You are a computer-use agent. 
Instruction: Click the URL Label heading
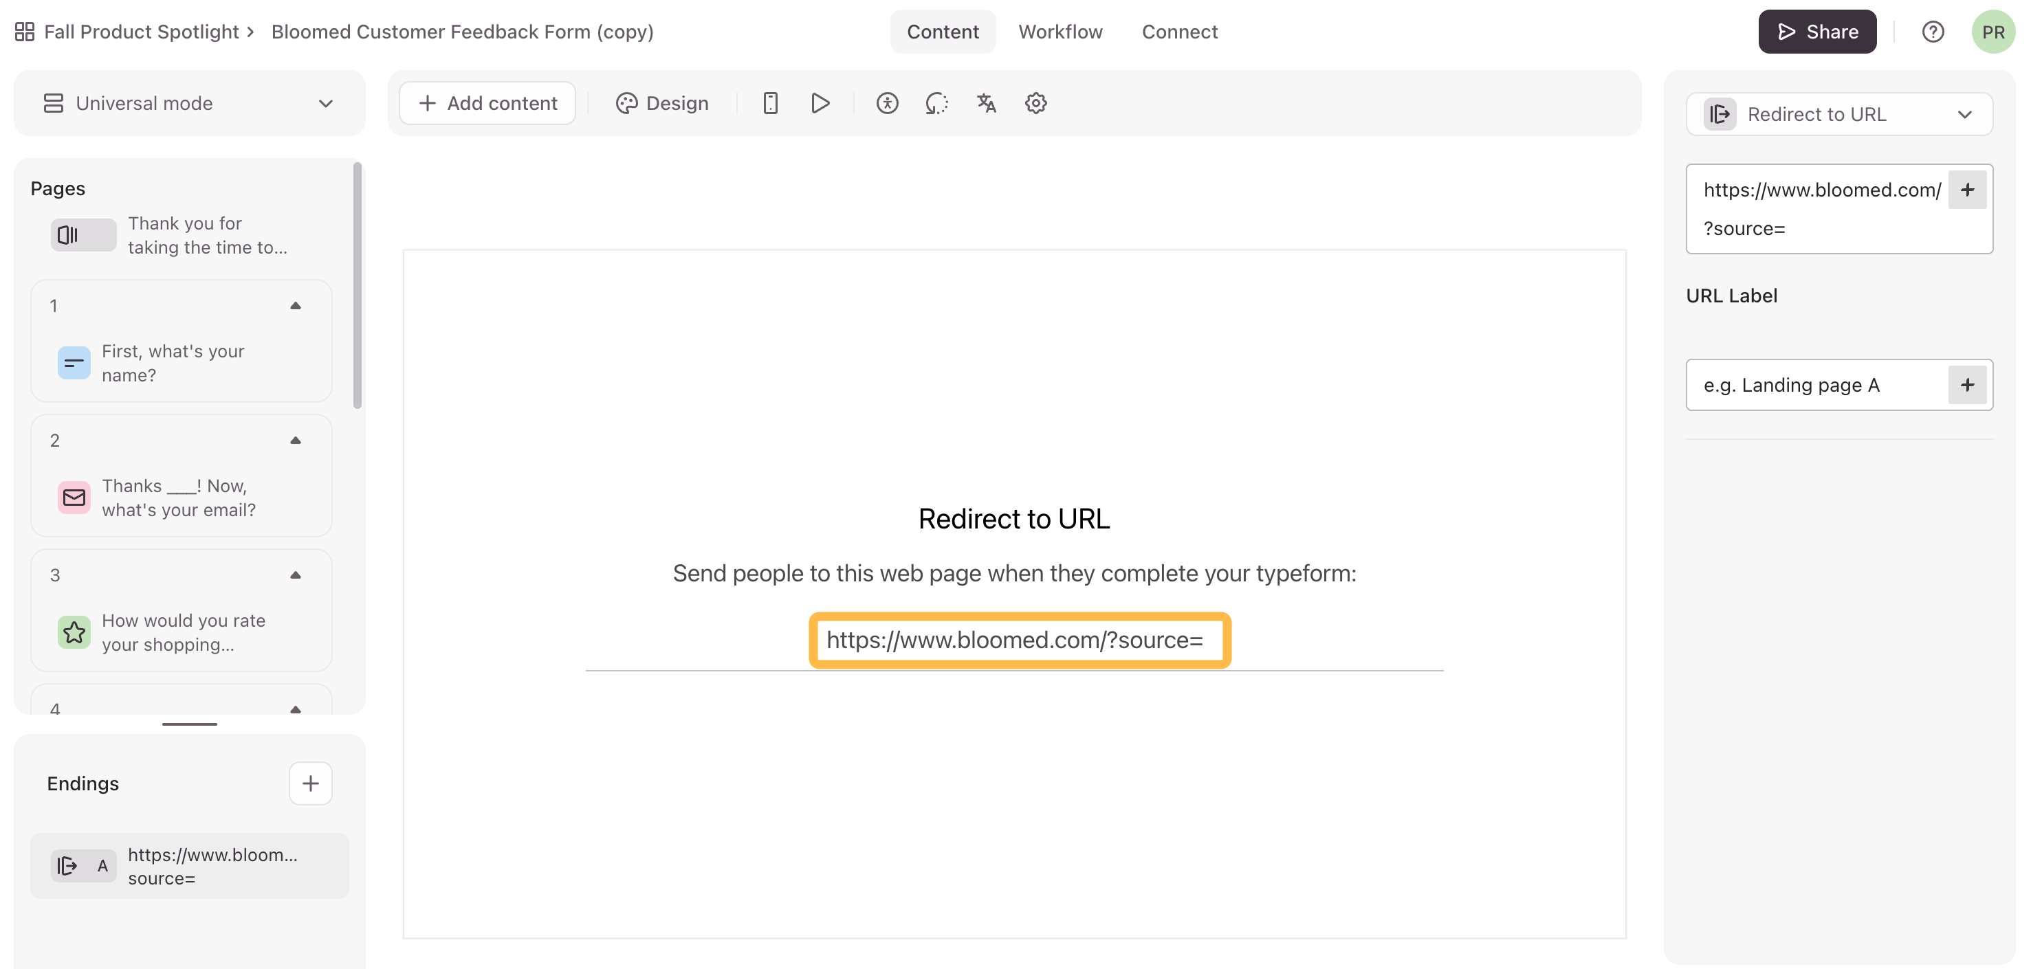[x=1731, y=296]
